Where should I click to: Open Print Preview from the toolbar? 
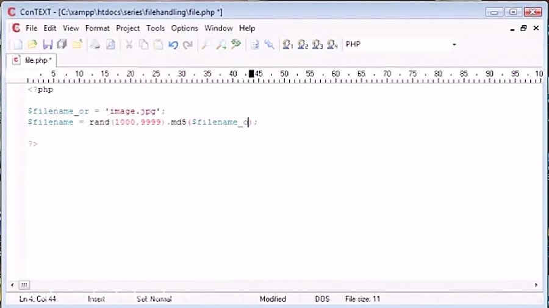(110, 45)
